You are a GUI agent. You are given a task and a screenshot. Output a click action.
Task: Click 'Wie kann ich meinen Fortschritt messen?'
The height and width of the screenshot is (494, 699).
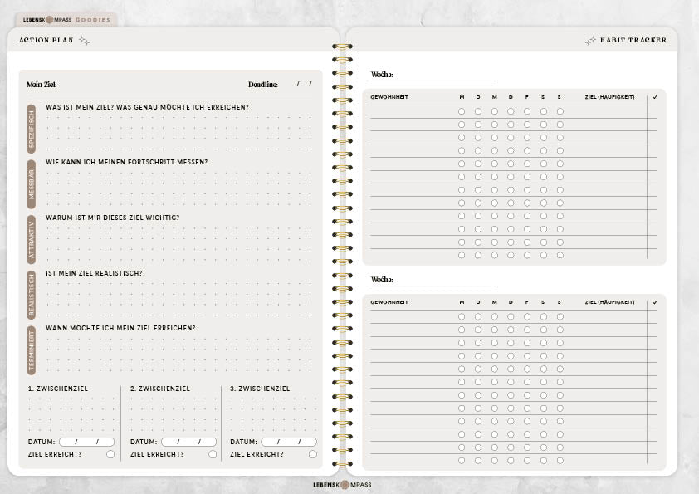(127, 162)
